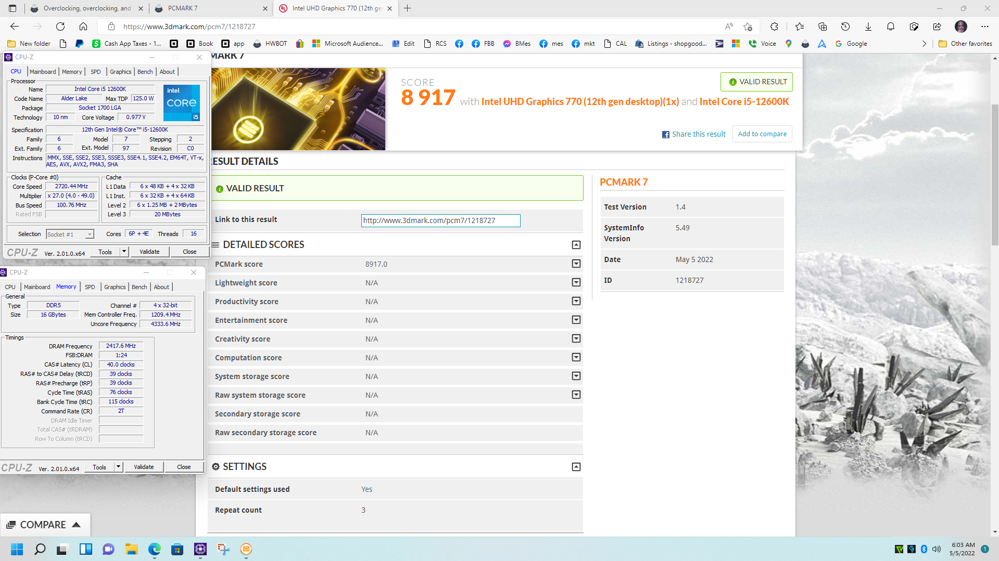Collapse the SETTINGS section
The image size is (999, 561).
coord(576,467)
